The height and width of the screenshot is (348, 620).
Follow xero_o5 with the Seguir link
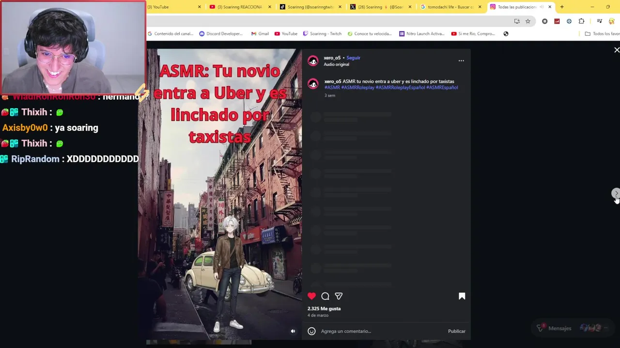(353, 58)
